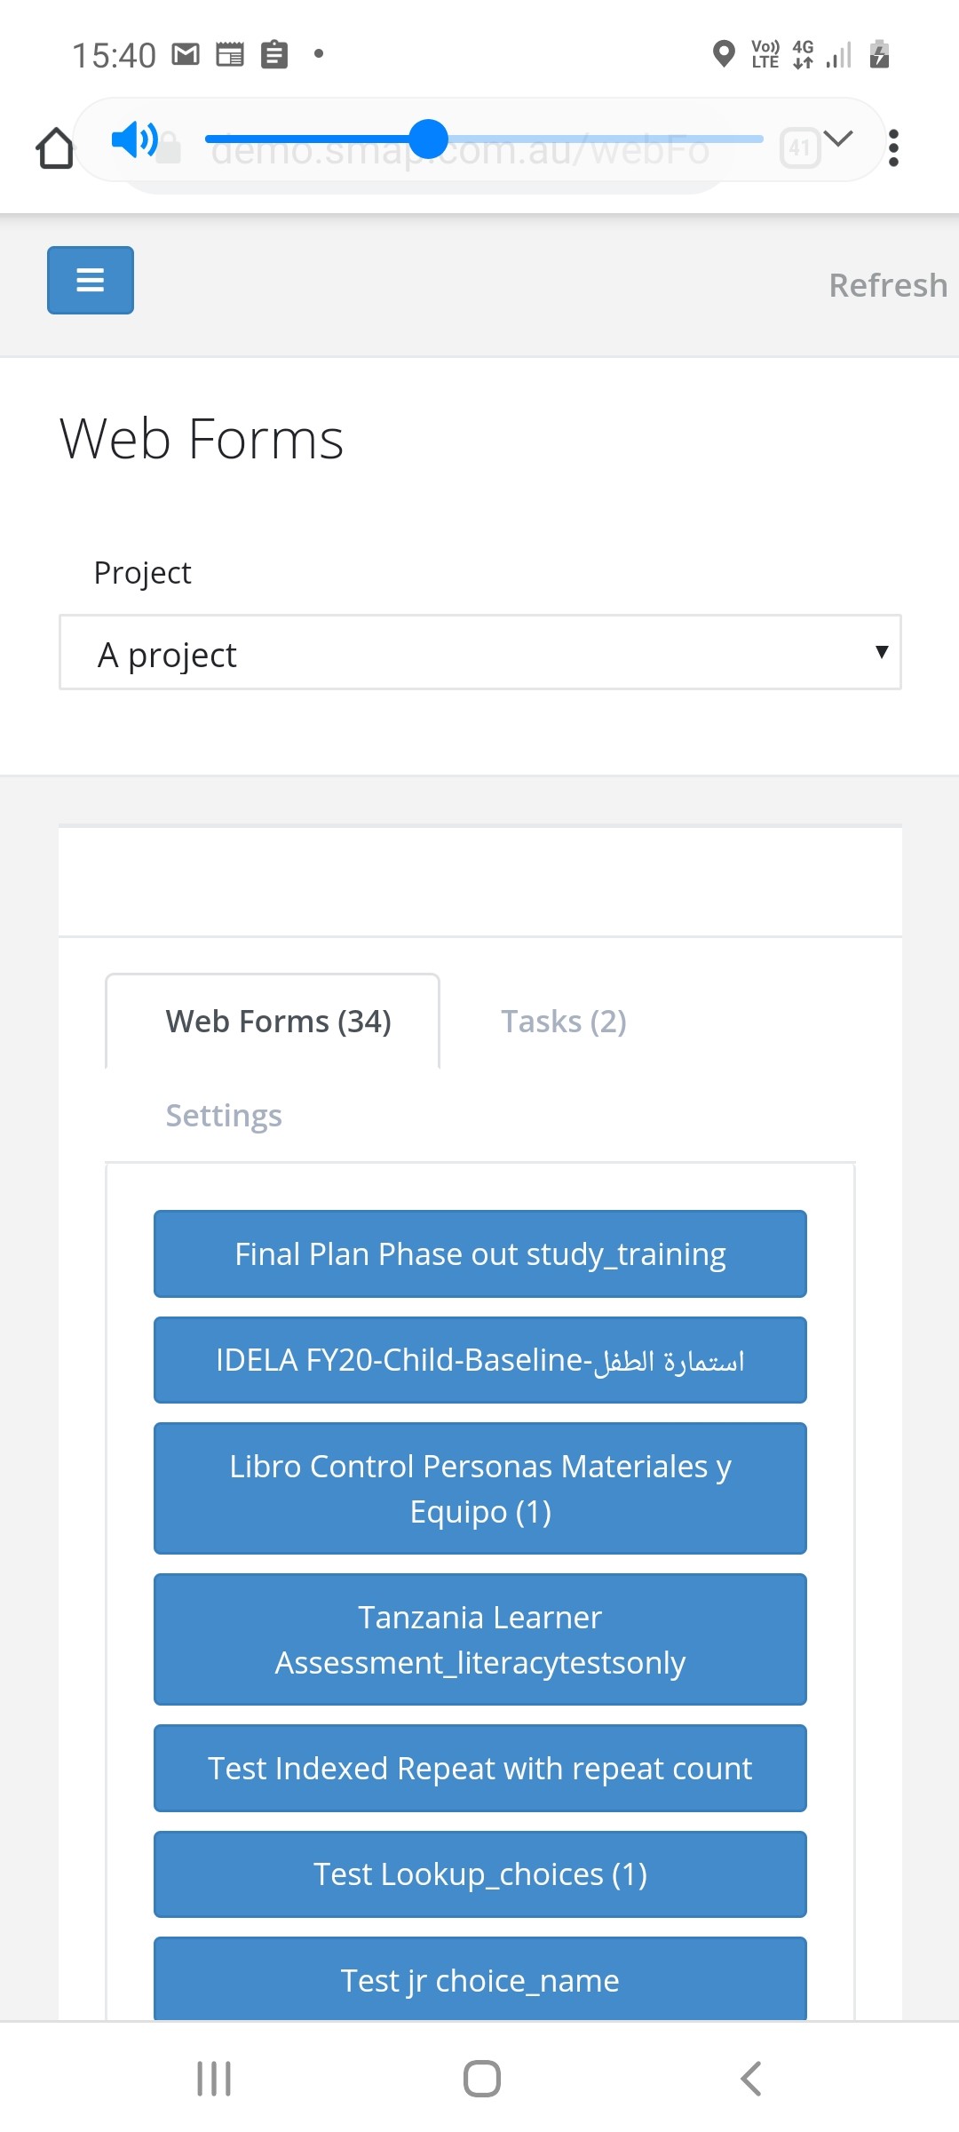Open Test Indexed Repeat with repeat count
The width and height of the screenshot is (959, 2132).
[479, 1769]
